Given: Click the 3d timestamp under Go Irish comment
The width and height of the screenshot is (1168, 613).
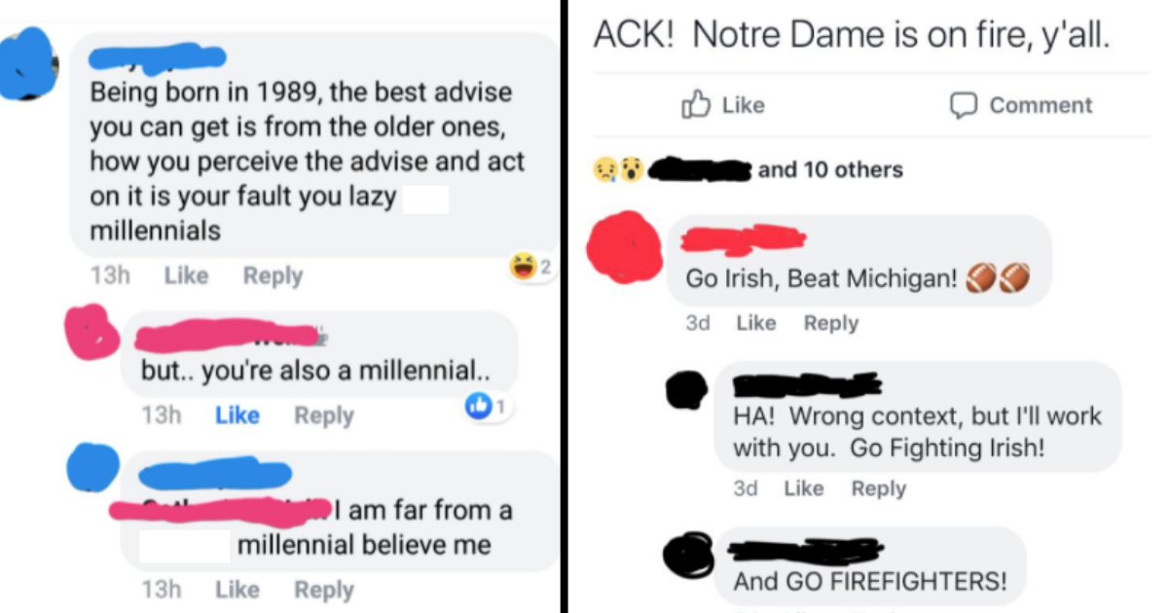Looking at the screenshot, I should (x=697, y=322).
